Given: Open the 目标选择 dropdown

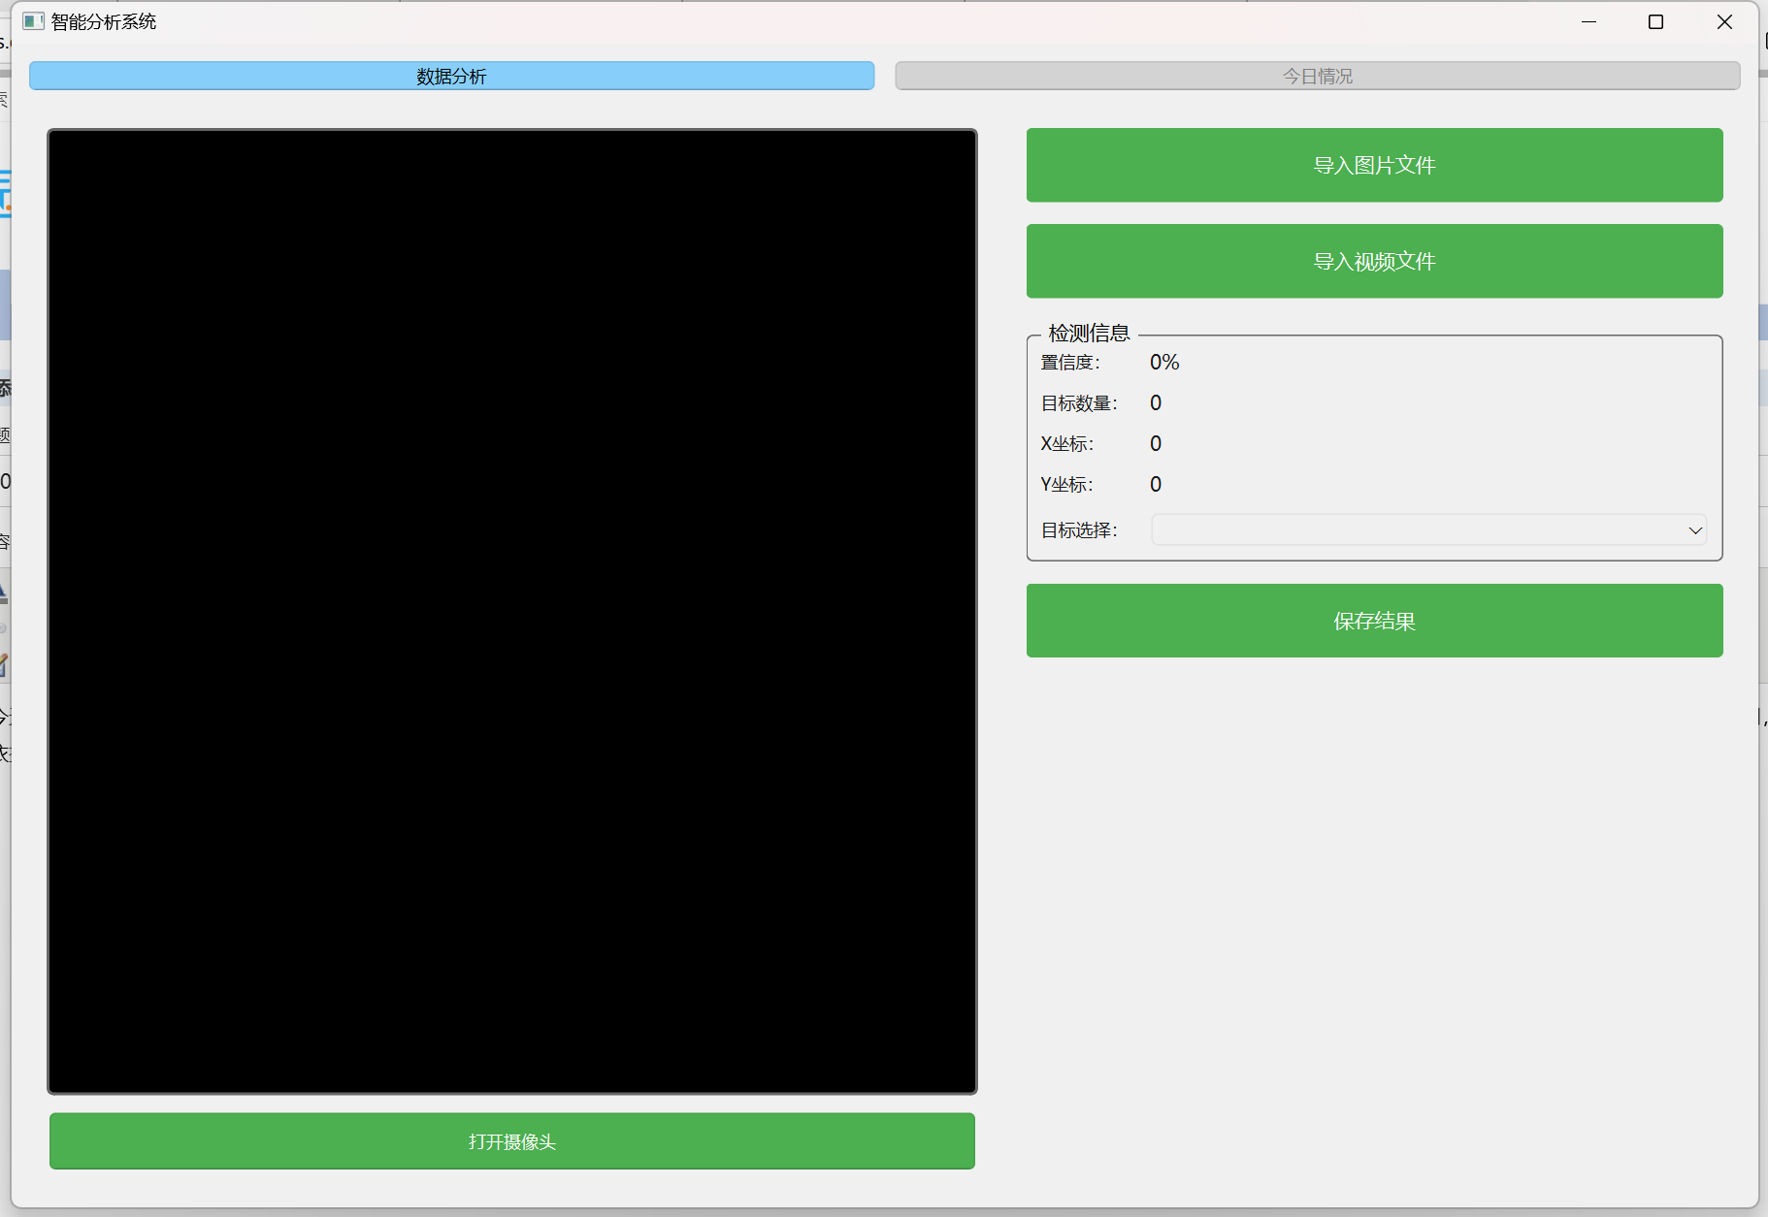Looking at the screenshot, I should pos(1428,530).
